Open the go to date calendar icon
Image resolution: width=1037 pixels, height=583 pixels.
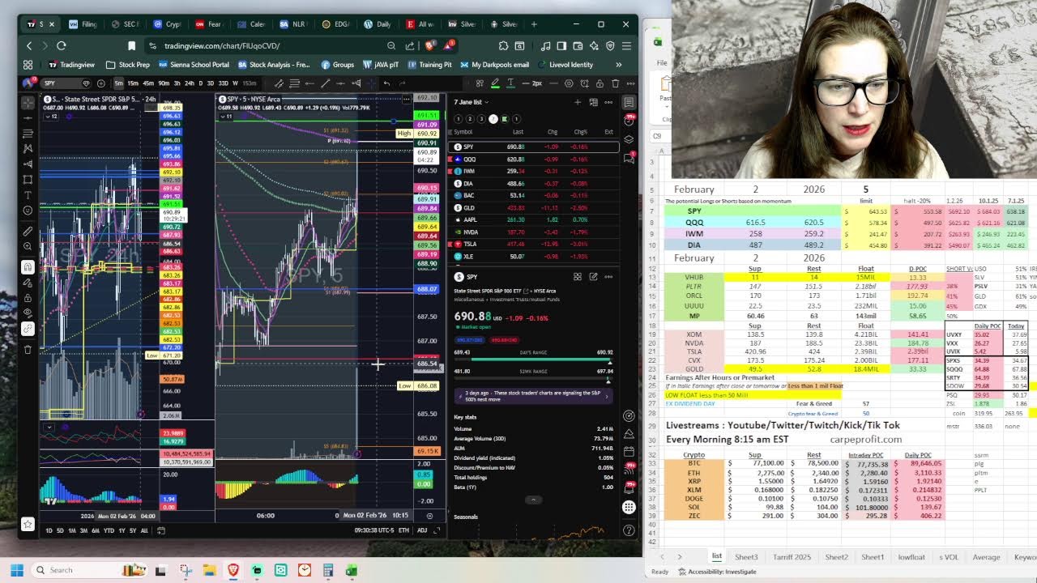[161, 530]
